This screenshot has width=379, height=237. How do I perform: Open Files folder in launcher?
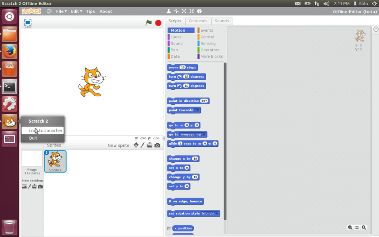click(x=9, y=34)
